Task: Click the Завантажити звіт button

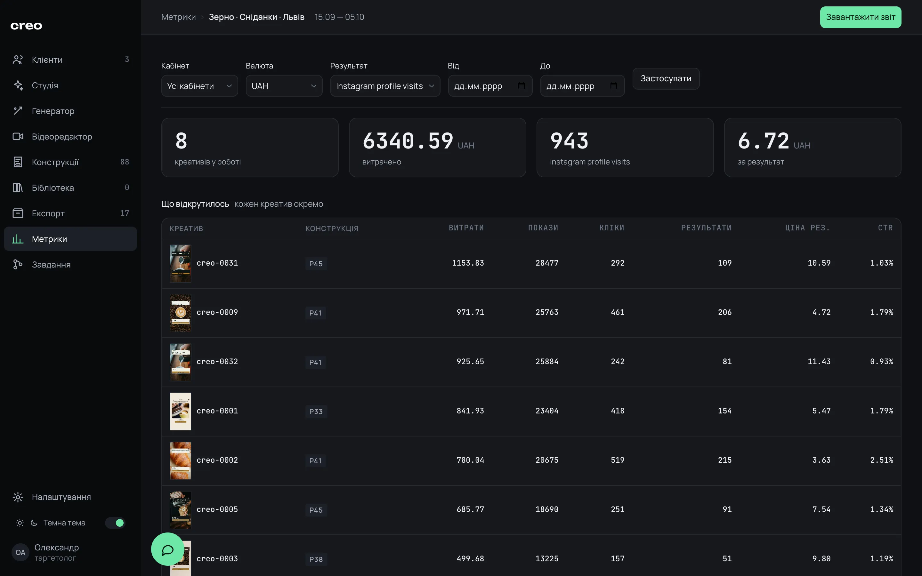Action: coord(860,17)
